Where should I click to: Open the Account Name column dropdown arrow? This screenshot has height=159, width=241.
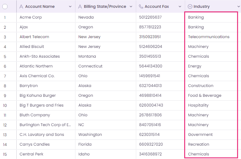70,7
